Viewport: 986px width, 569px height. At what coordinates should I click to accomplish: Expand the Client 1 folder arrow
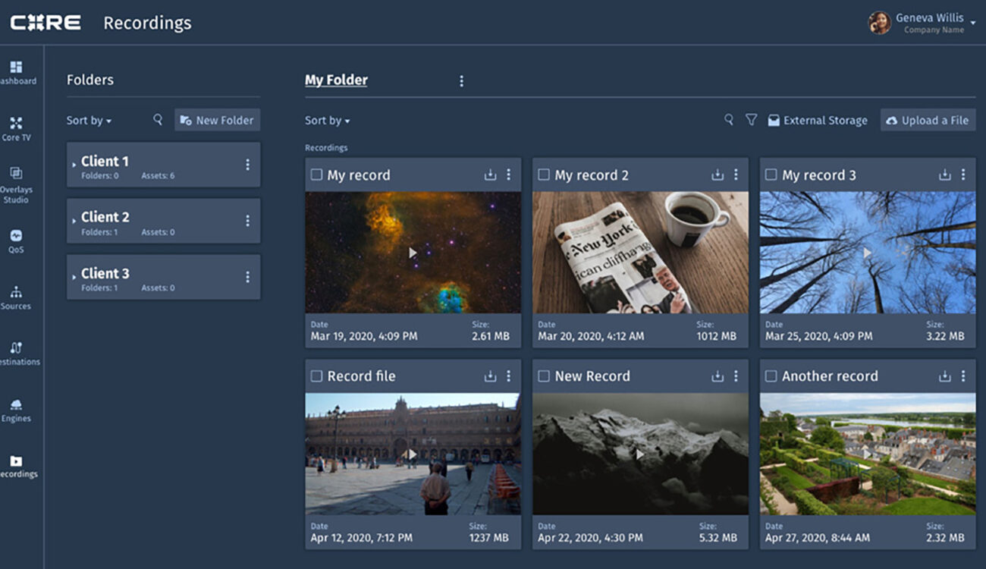point(74,164)
